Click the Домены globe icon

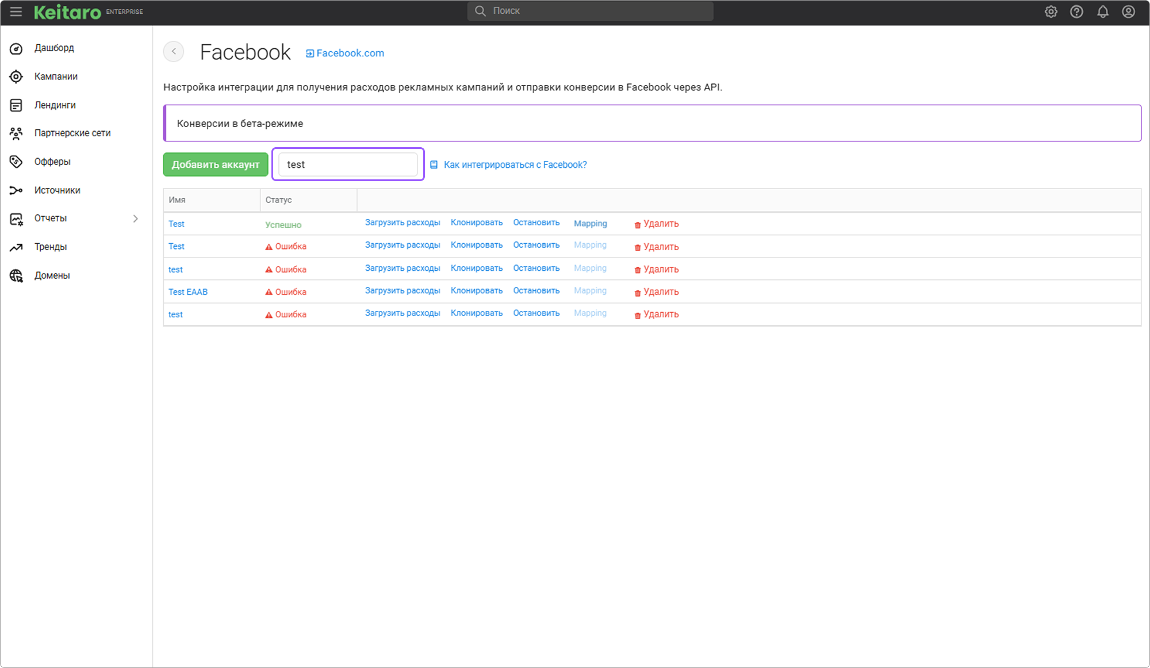[x=16, y=275]
